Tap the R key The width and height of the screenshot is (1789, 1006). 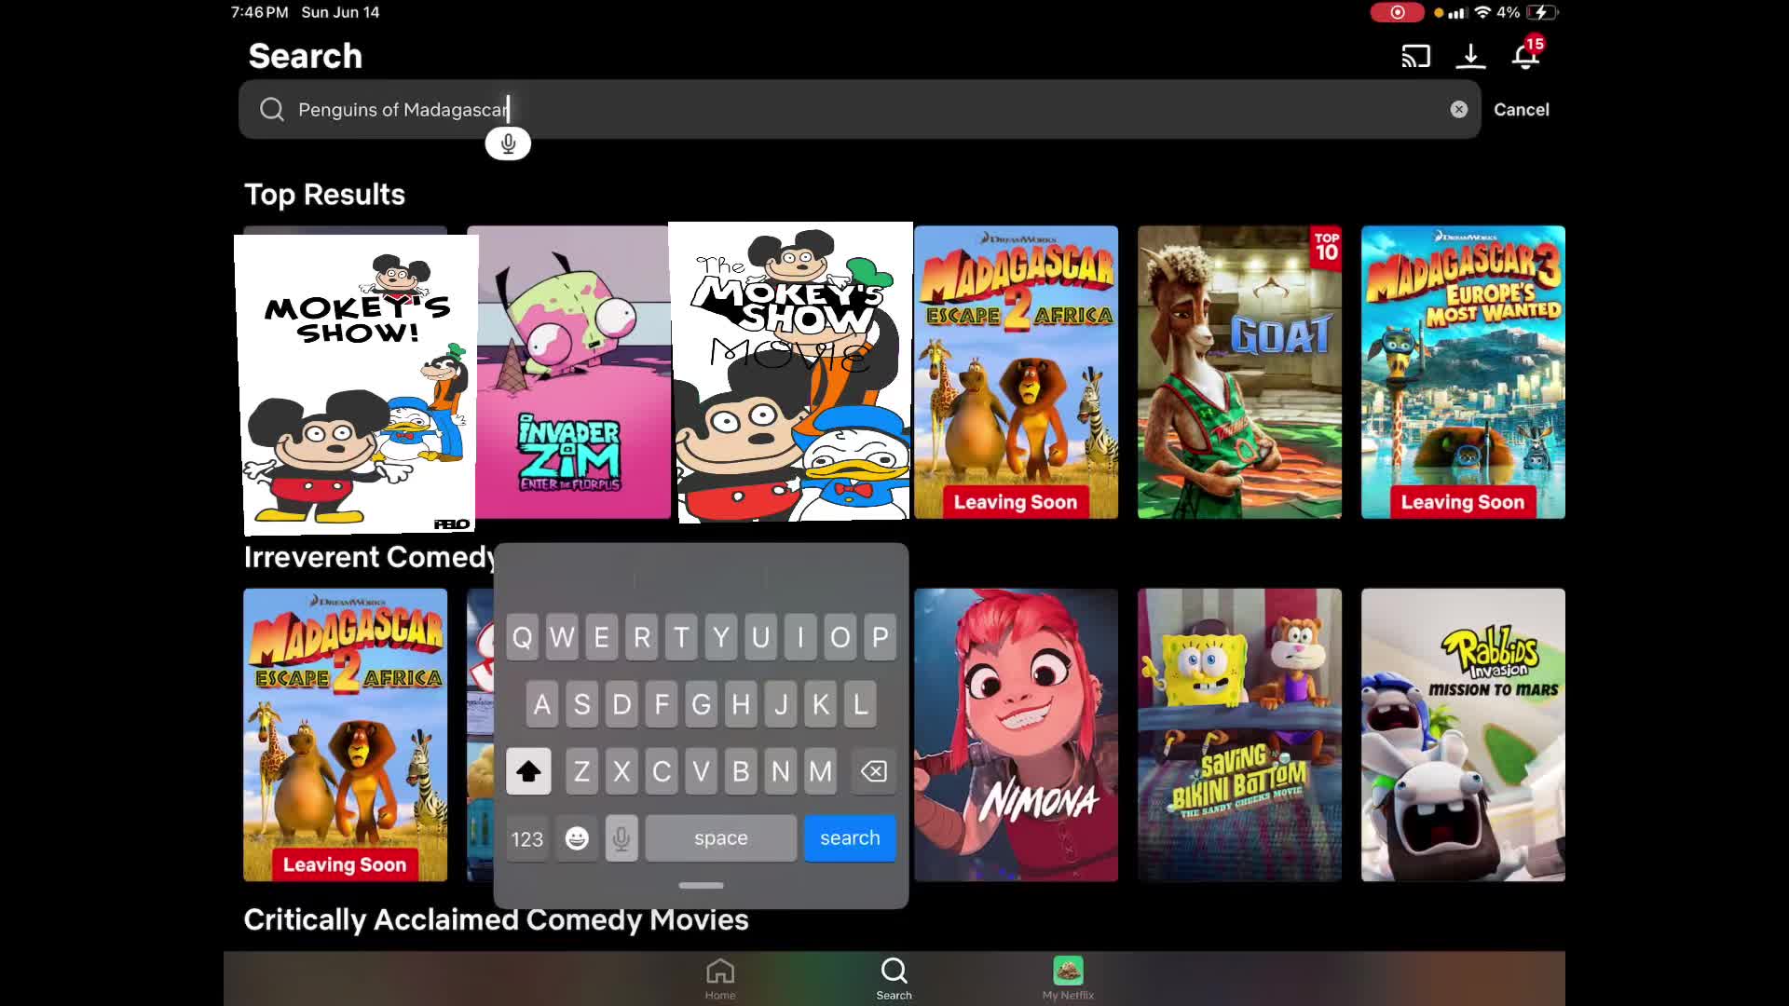point(642,637)
